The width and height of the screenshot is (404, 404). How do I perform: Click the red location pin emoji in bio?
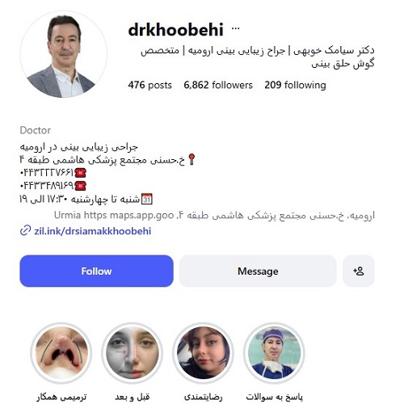[191, 159]
